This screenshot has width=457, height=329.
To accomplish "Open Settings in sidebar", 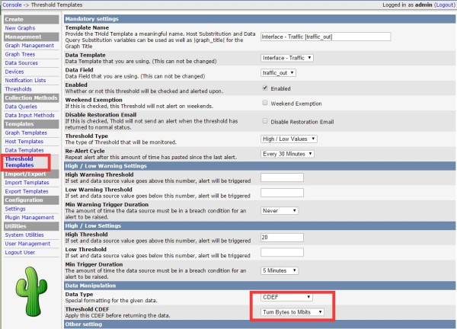I will point(15,209).
